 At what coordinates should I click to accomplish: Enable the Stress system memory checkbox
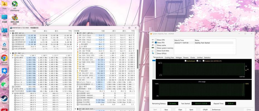pyautogui.click(x=156, y=48)
